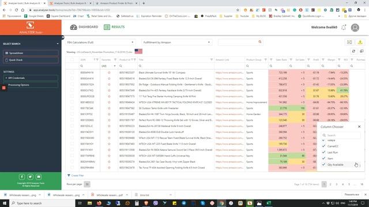Open Firefox from the Windows taskbar

(99, 203)
